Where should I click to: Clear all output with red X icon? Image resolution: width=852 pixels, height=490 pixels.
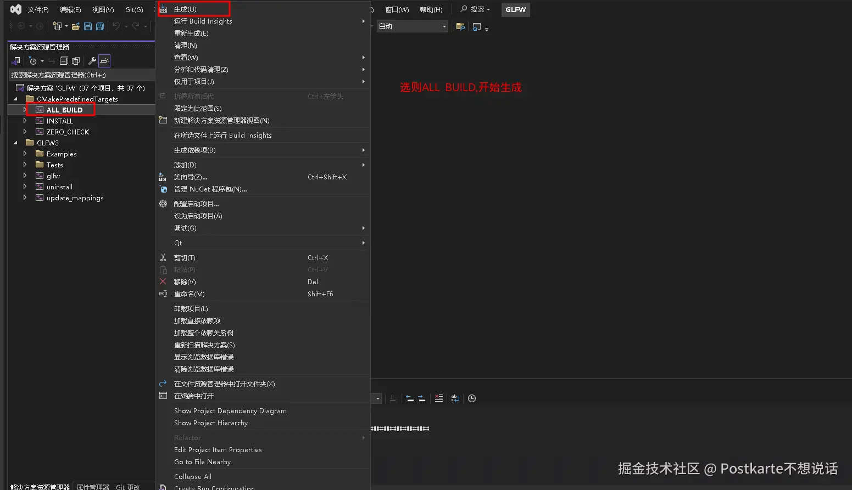(x=438, y=398)
